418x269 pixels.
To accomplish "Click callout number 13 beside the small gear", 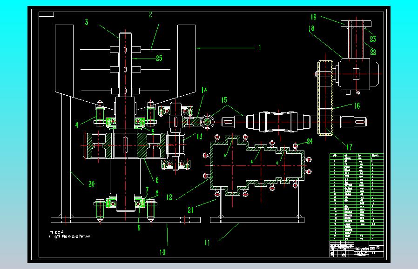I will click(x=199, y=136).
